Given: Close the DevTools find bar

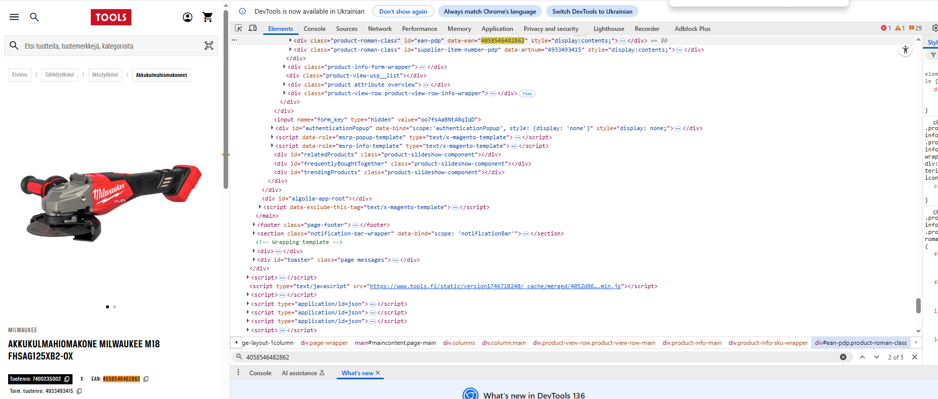Looking at the screenshot, I should pyautogui.click(x=915, y=357).
